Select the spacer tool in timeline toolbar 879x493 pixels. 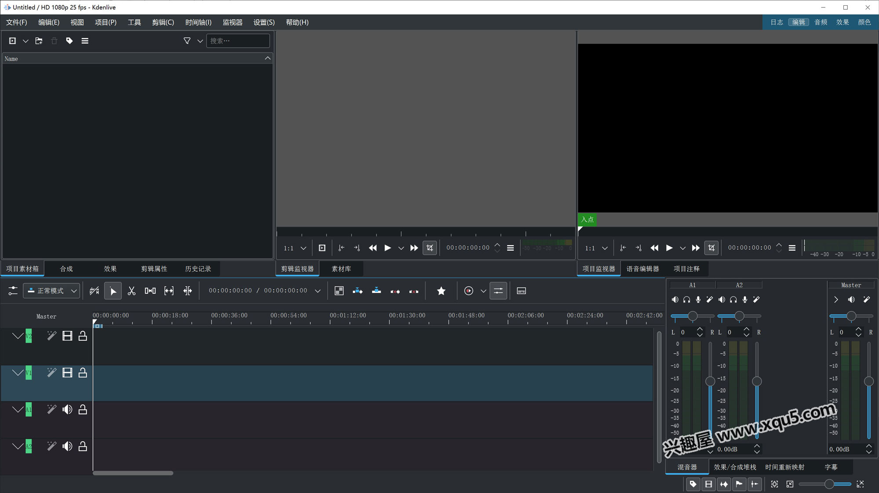[x=150, y=291]
